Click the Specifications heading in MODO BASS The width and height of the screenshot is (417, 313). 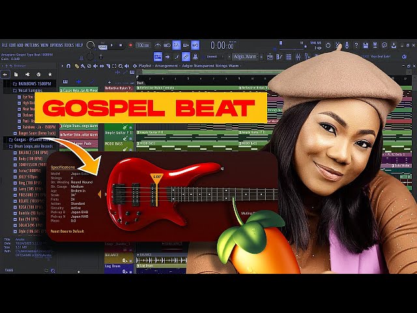pyautogui.click(x=63, y=167)
